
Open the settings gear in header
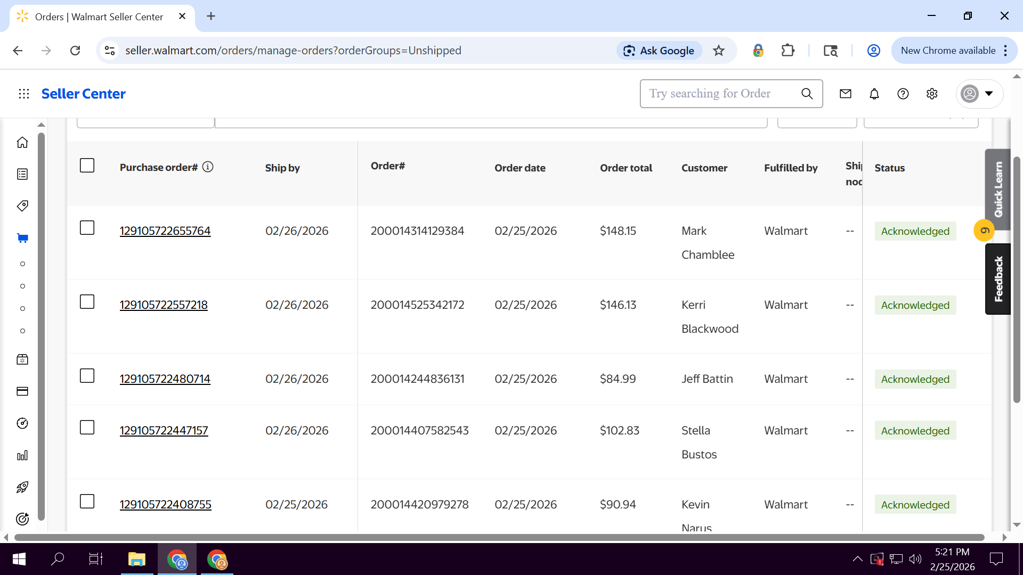click(932, 94)
